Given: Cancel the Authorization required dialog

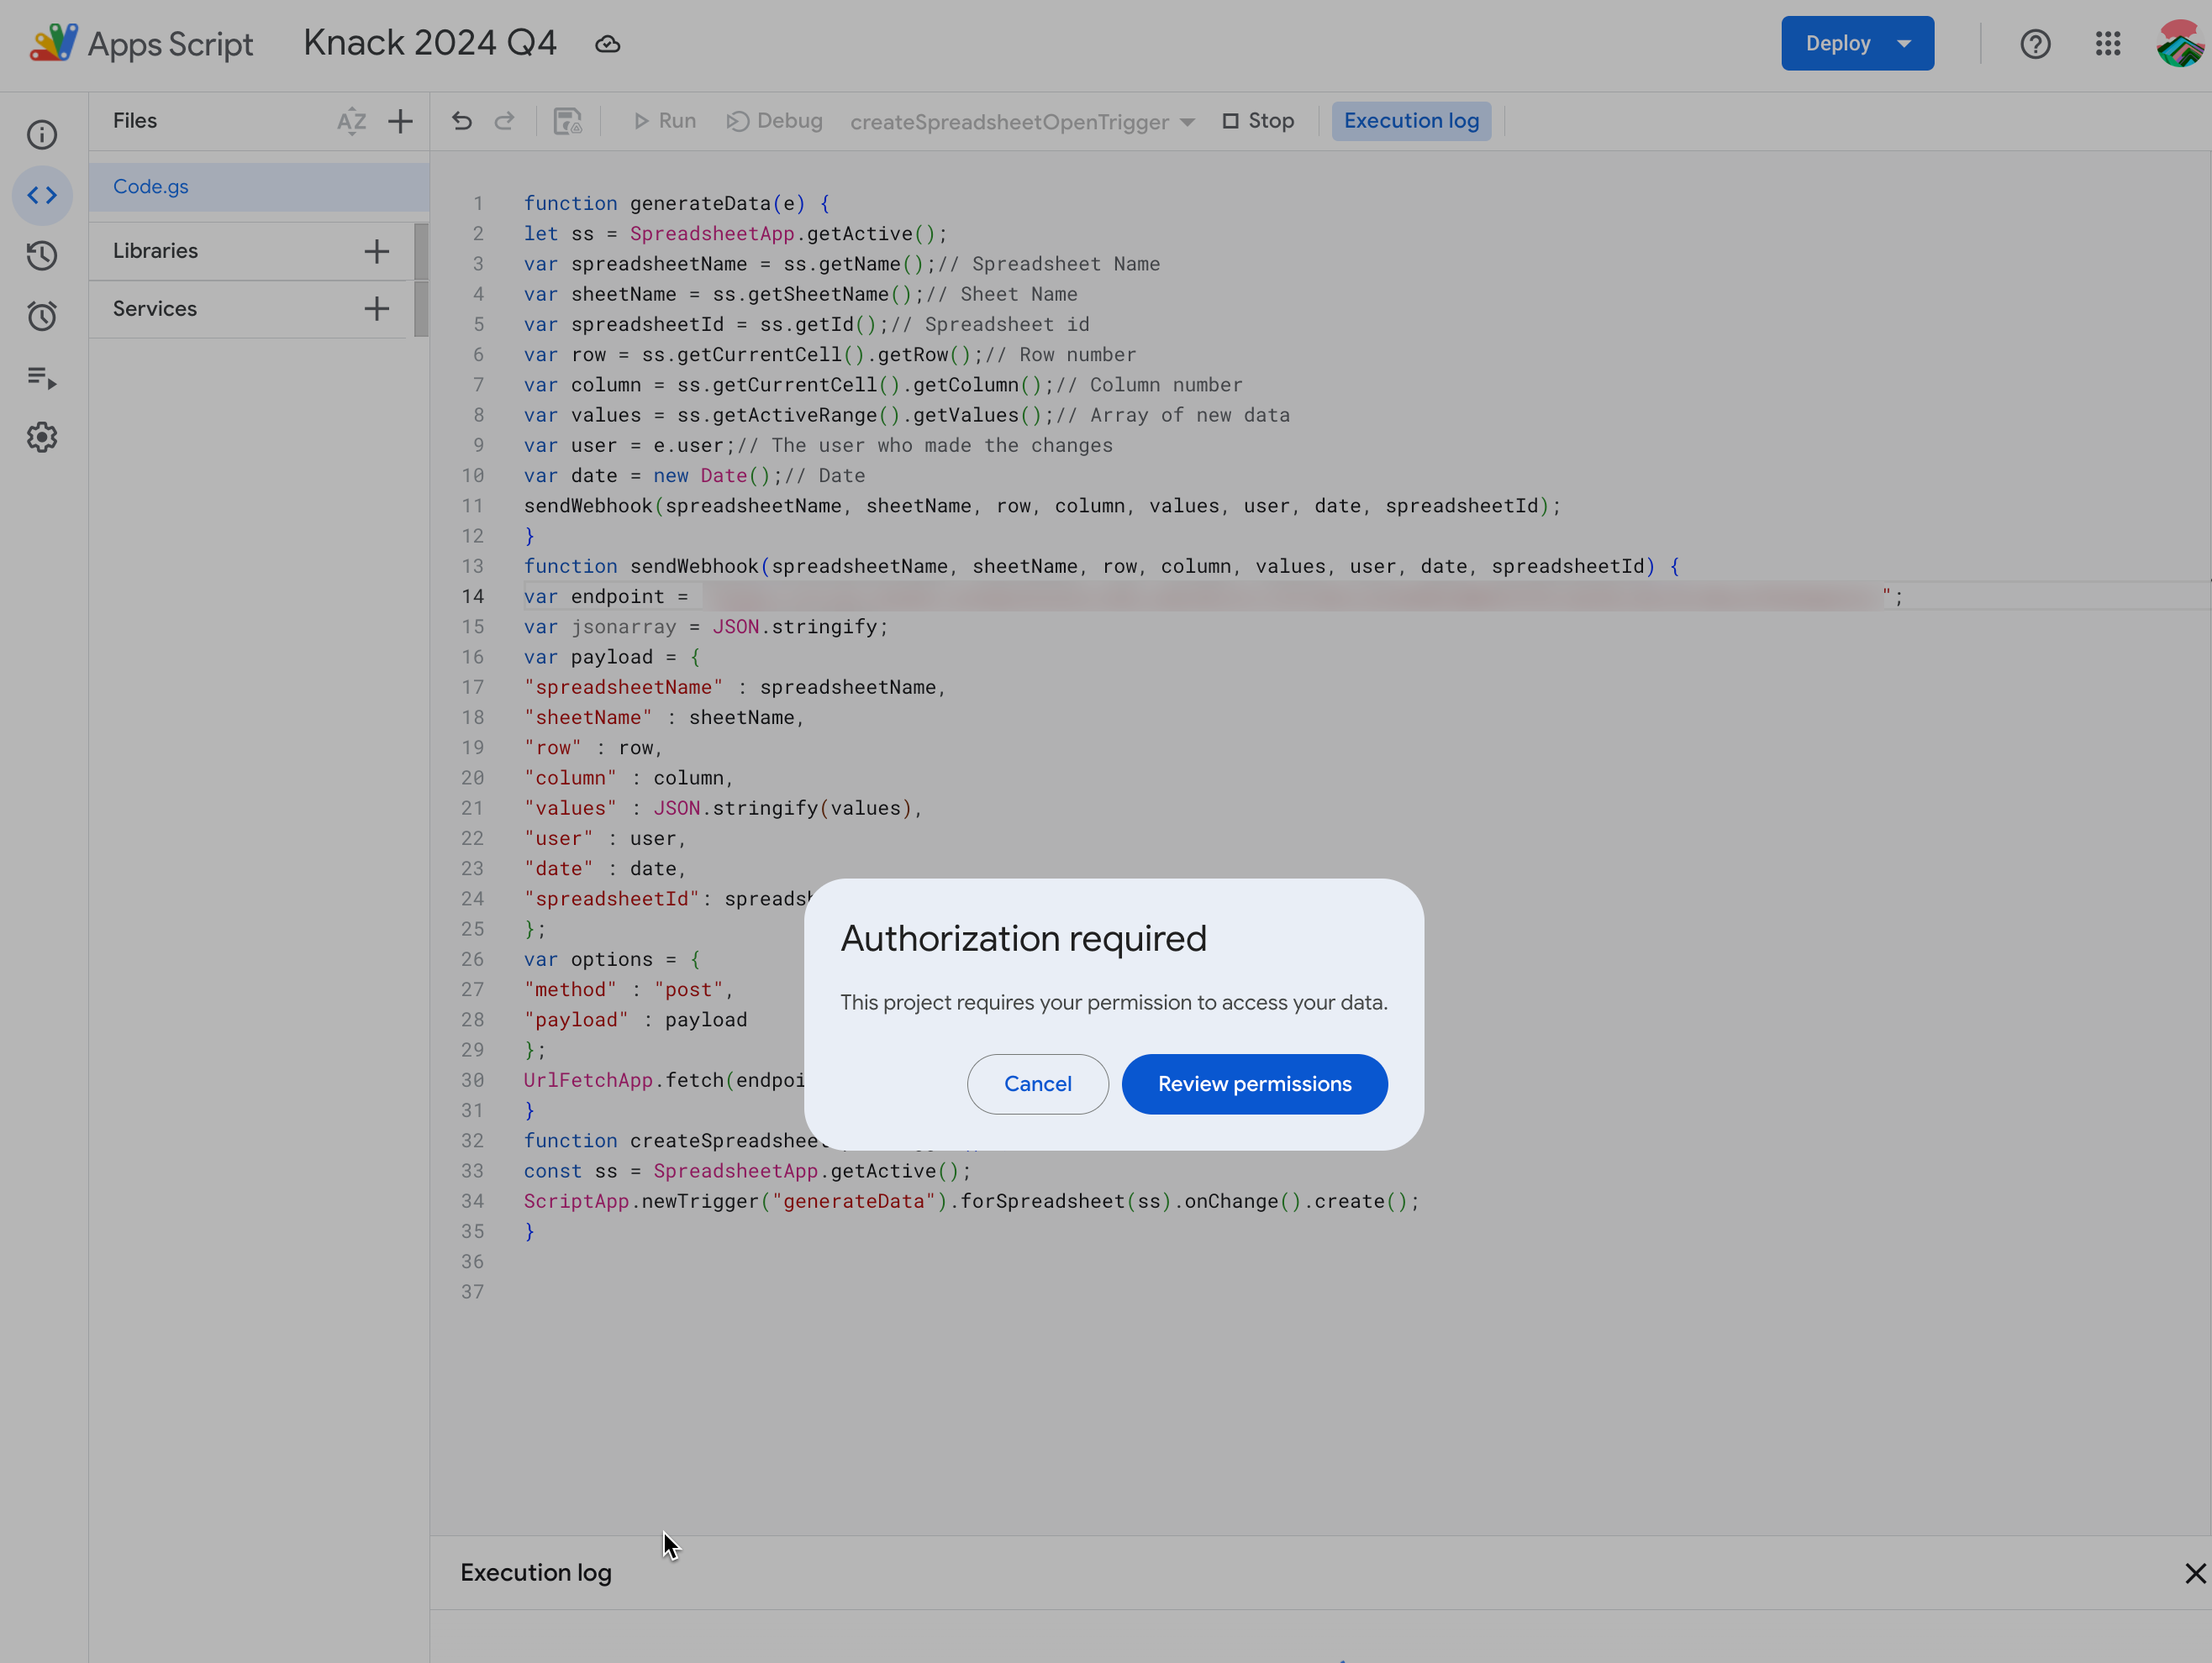Looking at the screenshot, I should pyautogui.click(x=1037, y=1084).
